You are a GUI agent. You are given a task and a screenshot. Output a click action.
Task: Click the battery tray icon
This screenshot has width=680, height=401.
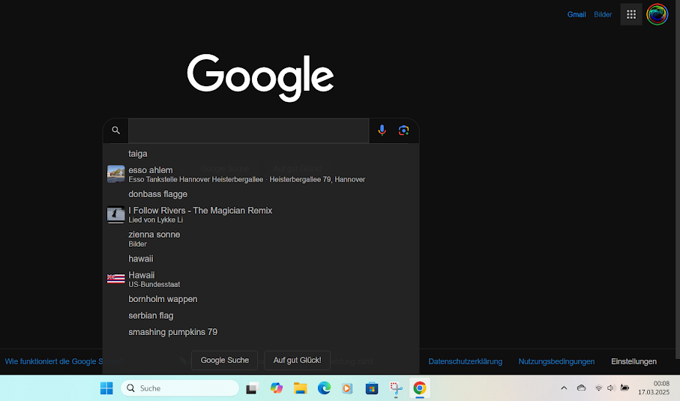pos(625,388)
